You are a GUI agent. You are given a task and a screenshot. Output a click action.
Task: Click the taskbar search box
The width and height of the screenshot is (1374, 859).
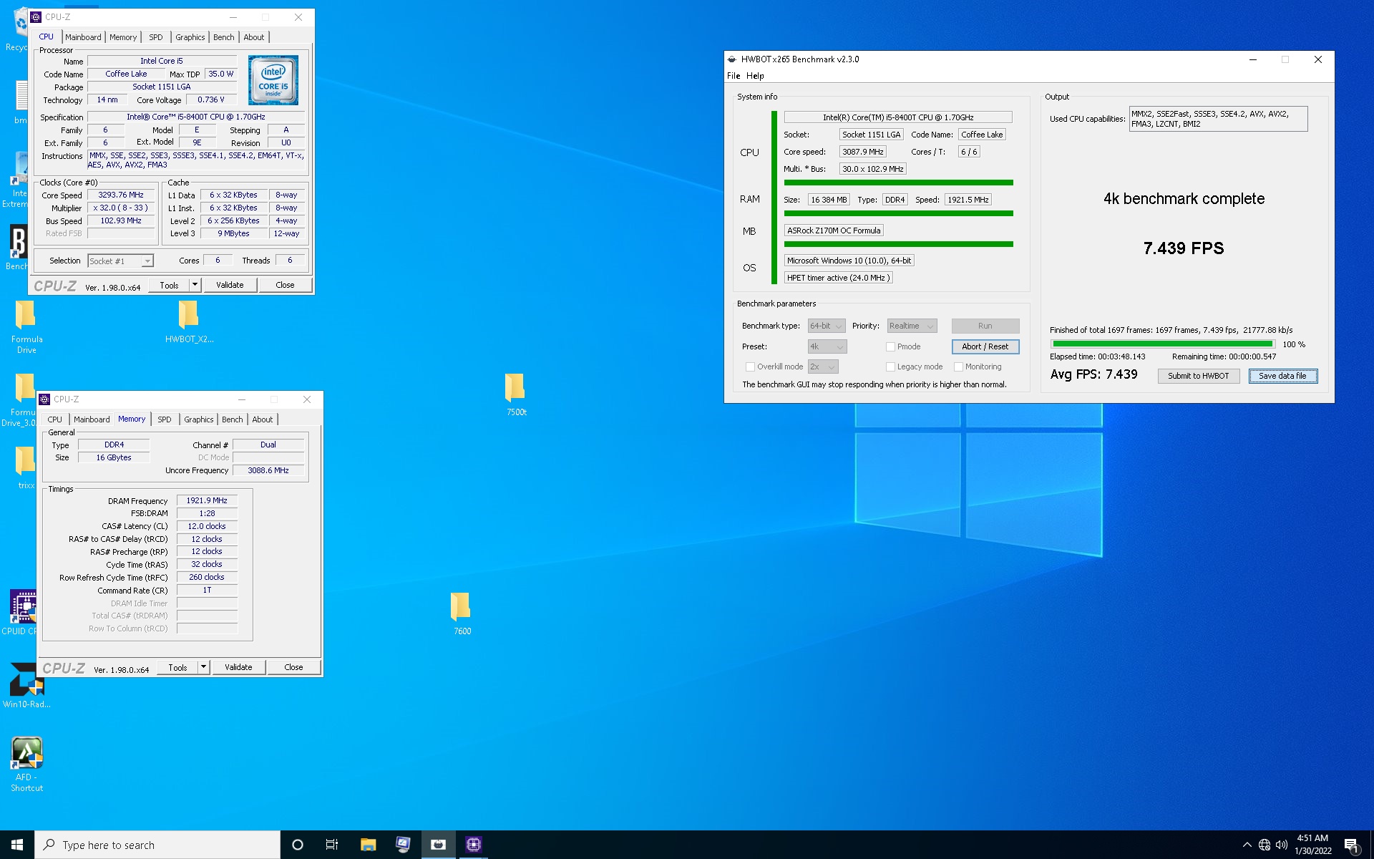157,845
